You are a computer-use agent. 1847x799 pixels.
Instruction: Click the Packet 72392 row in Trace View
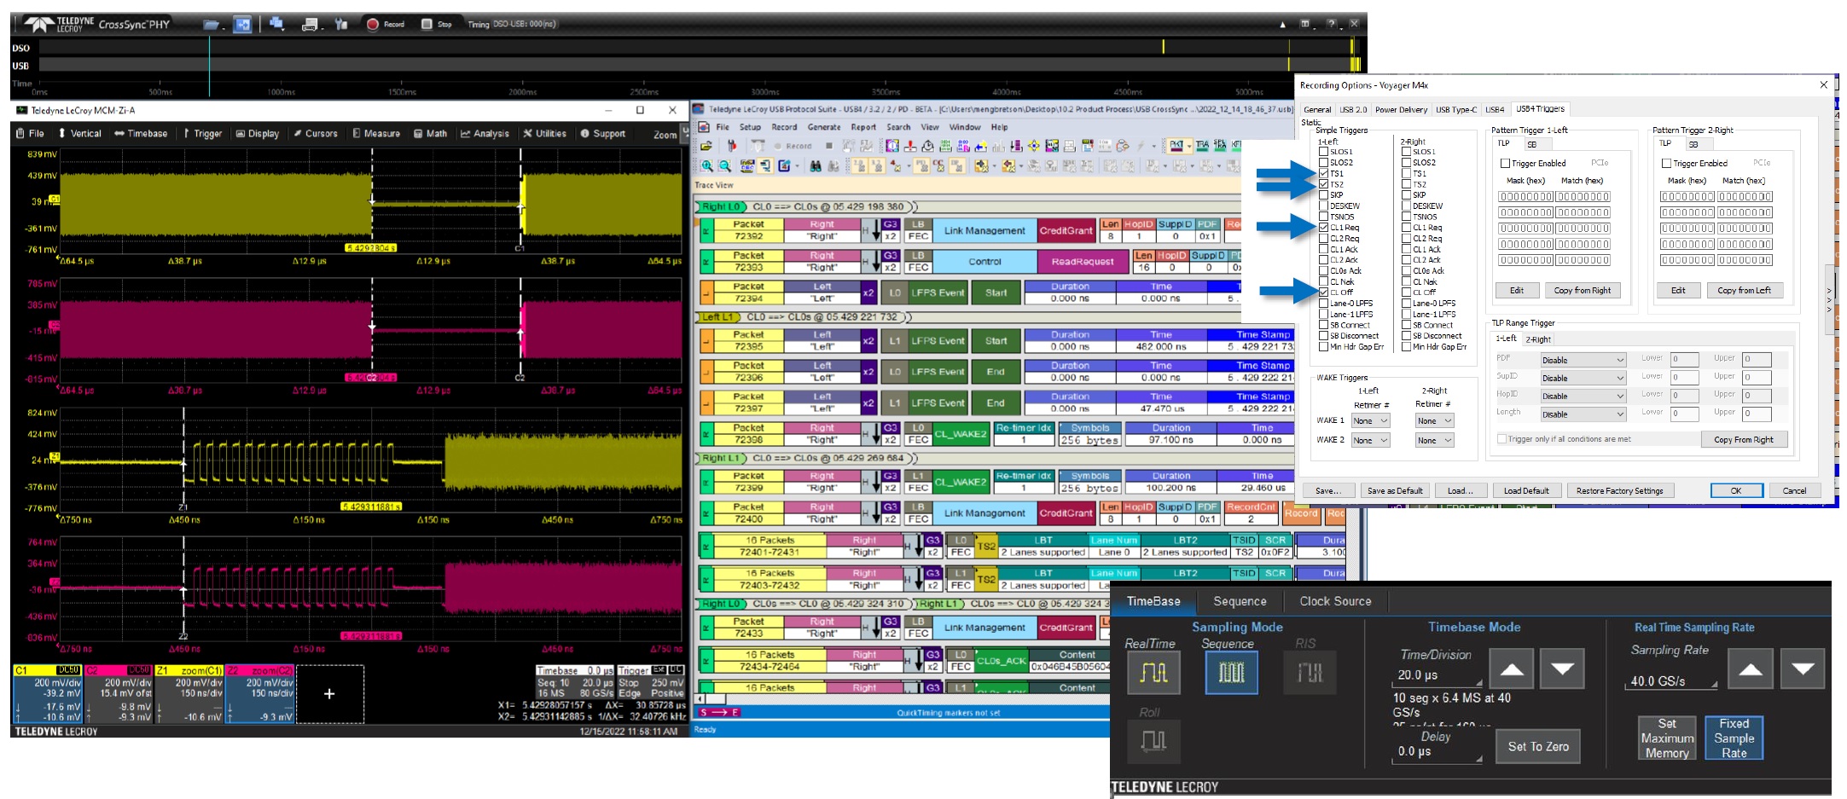968,230
